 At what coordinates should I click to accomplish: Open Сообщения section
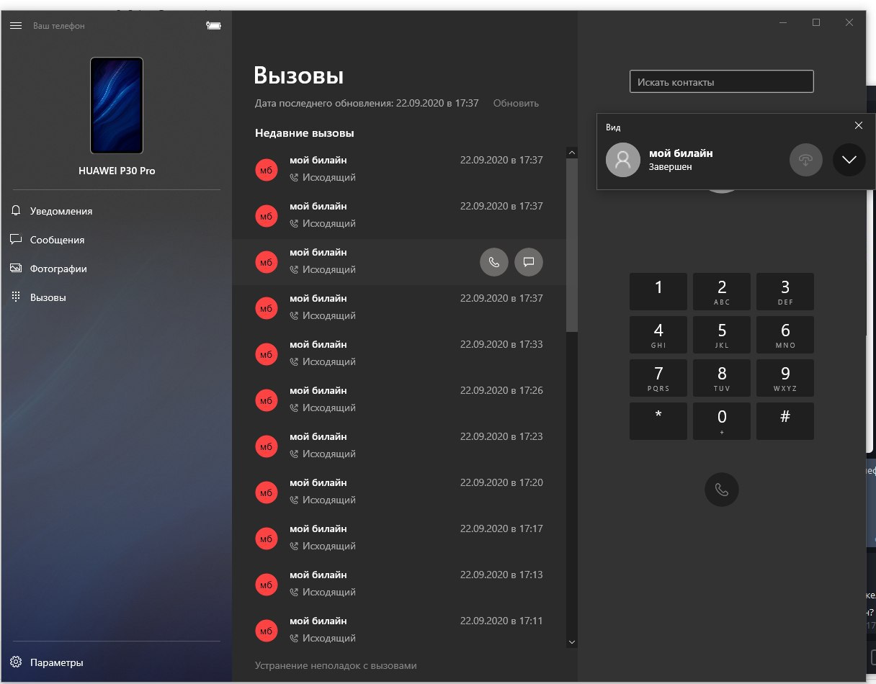click(117, 240)
